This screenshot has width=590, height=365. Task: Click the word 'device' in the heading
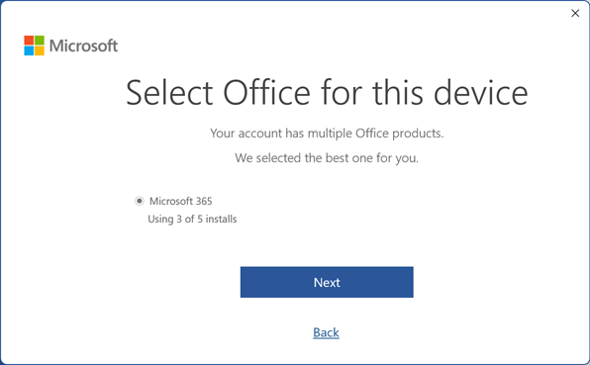(x=481, y=92)
